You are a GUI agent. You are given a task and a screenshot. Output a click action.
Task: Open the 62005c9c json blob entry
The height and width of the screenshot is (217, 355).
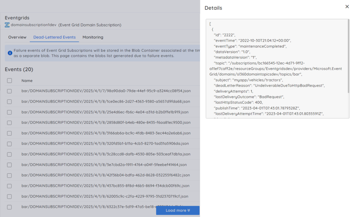pos(105,197)
